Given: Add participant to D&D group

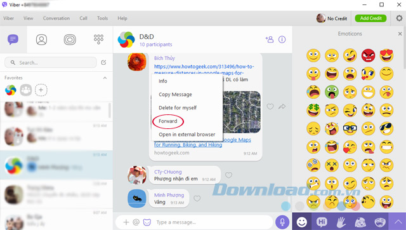Looking at the screenshot, I should click(269, 39).
